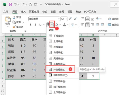Click the bottom align icon

click(x=92, y=19)
